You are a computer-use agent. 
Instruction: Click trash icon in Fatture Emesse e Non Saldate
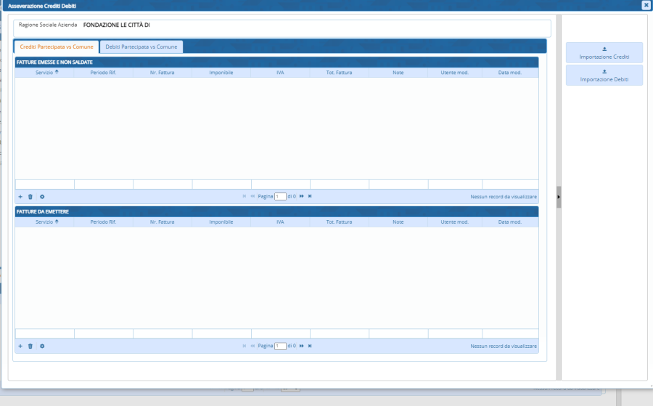(30, 197)
